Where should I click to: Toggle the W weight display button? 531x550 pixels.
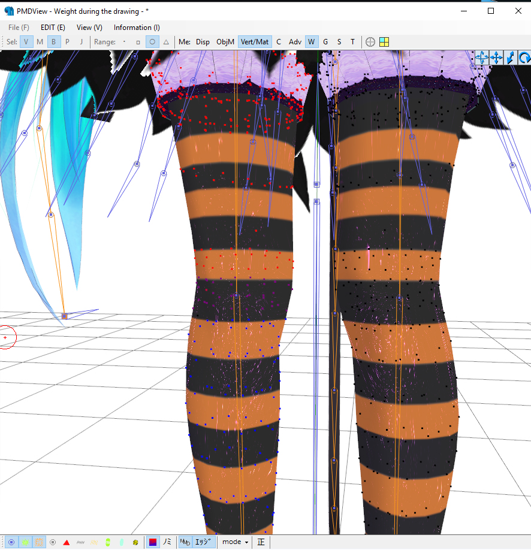tap(312, 41)
